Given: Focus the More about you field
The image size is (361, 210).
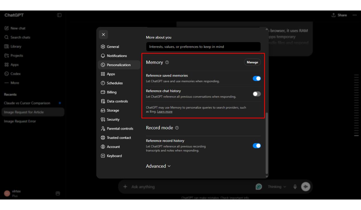Looking at the screenshot, I should click(x=203, y=47).
